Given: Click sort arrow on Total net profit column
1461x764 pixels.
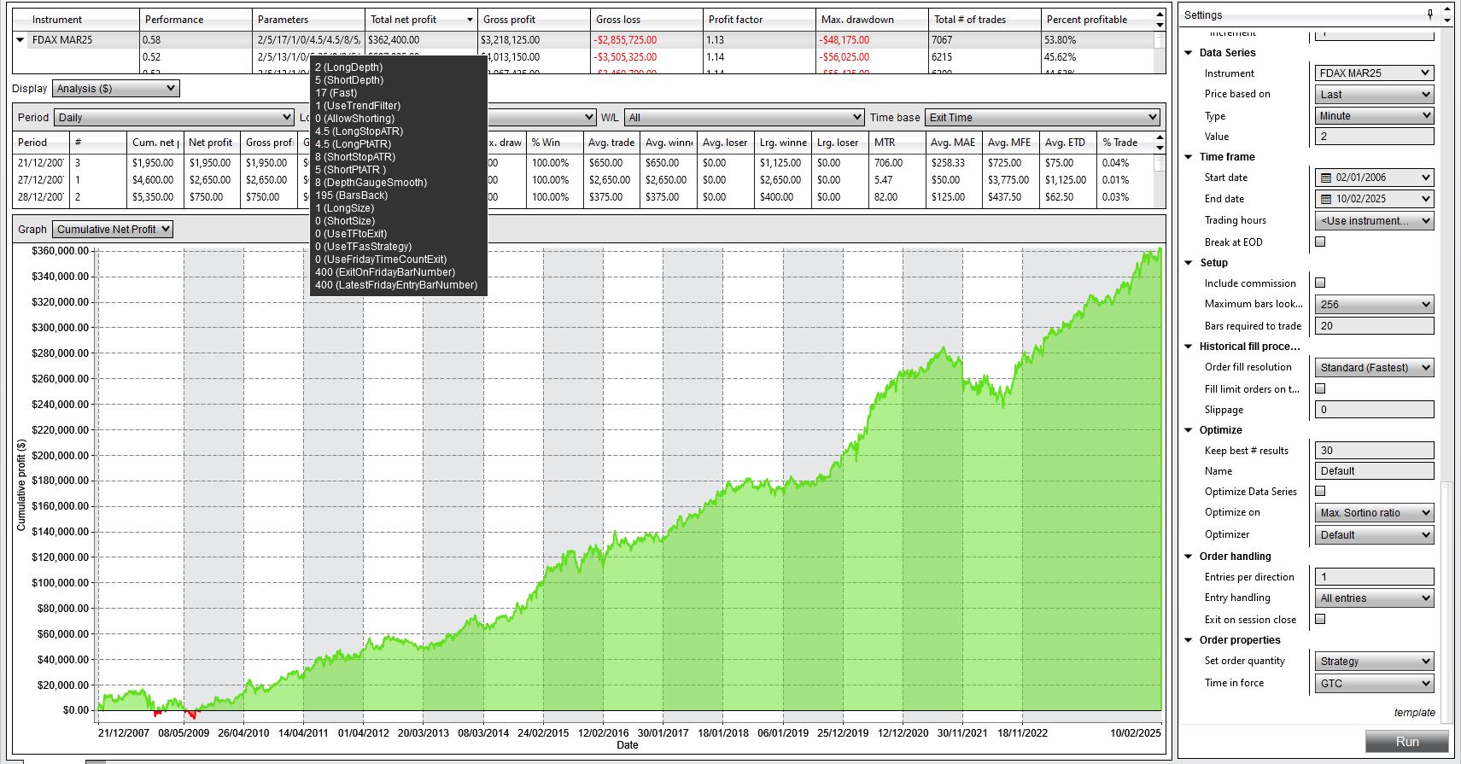Looking at the screenshot, I should pos(470,20).
